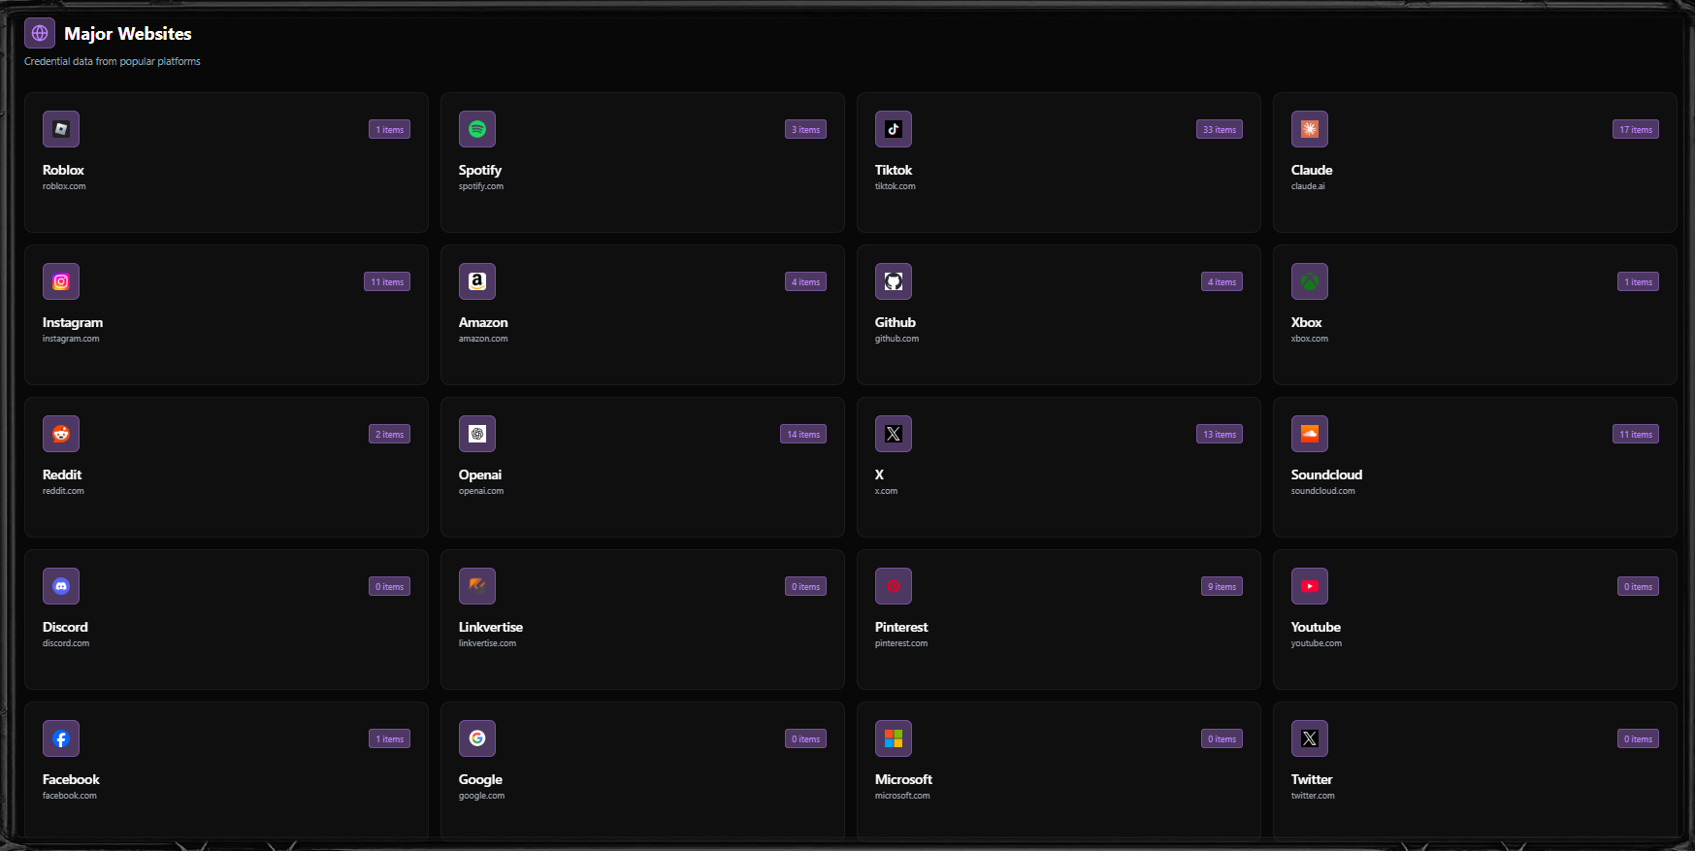The height and width of the screenshot is (851, 1695).
Task: Click the "amazon.com" domain text
Action: point(483,339)
